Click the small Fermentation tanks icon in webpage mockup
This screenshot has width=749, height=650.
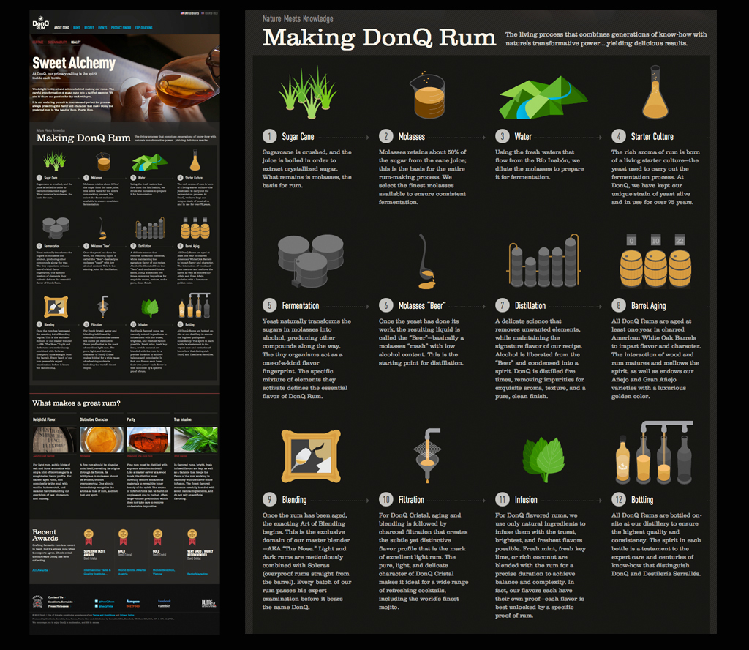click(56, 228)
